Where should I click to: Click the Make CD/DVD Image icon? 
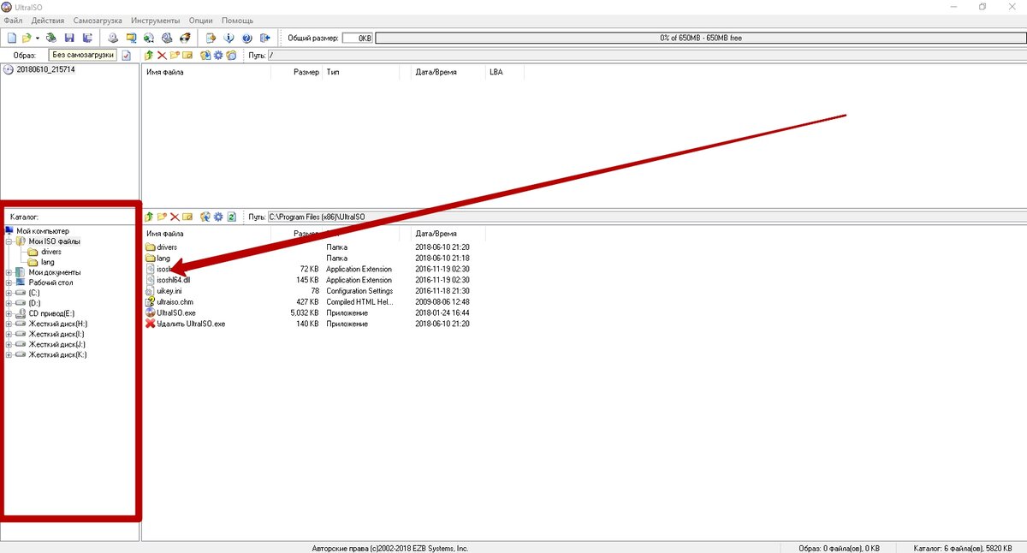tap(113, 38)
